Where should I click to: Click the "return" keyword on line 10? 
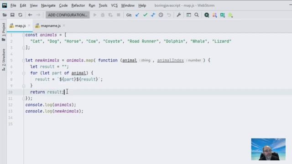(x=37, y=92)
